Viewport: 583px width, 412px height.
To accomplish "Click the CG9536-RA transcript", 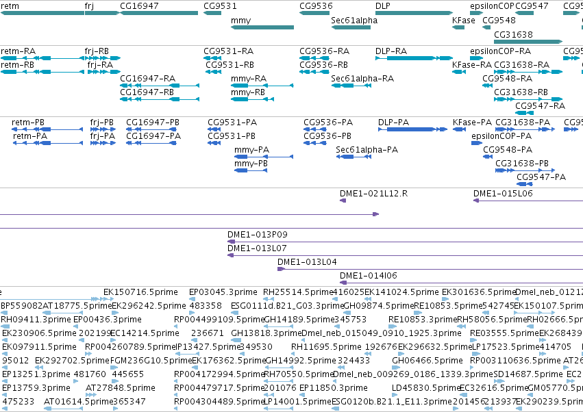I will 314,58.
